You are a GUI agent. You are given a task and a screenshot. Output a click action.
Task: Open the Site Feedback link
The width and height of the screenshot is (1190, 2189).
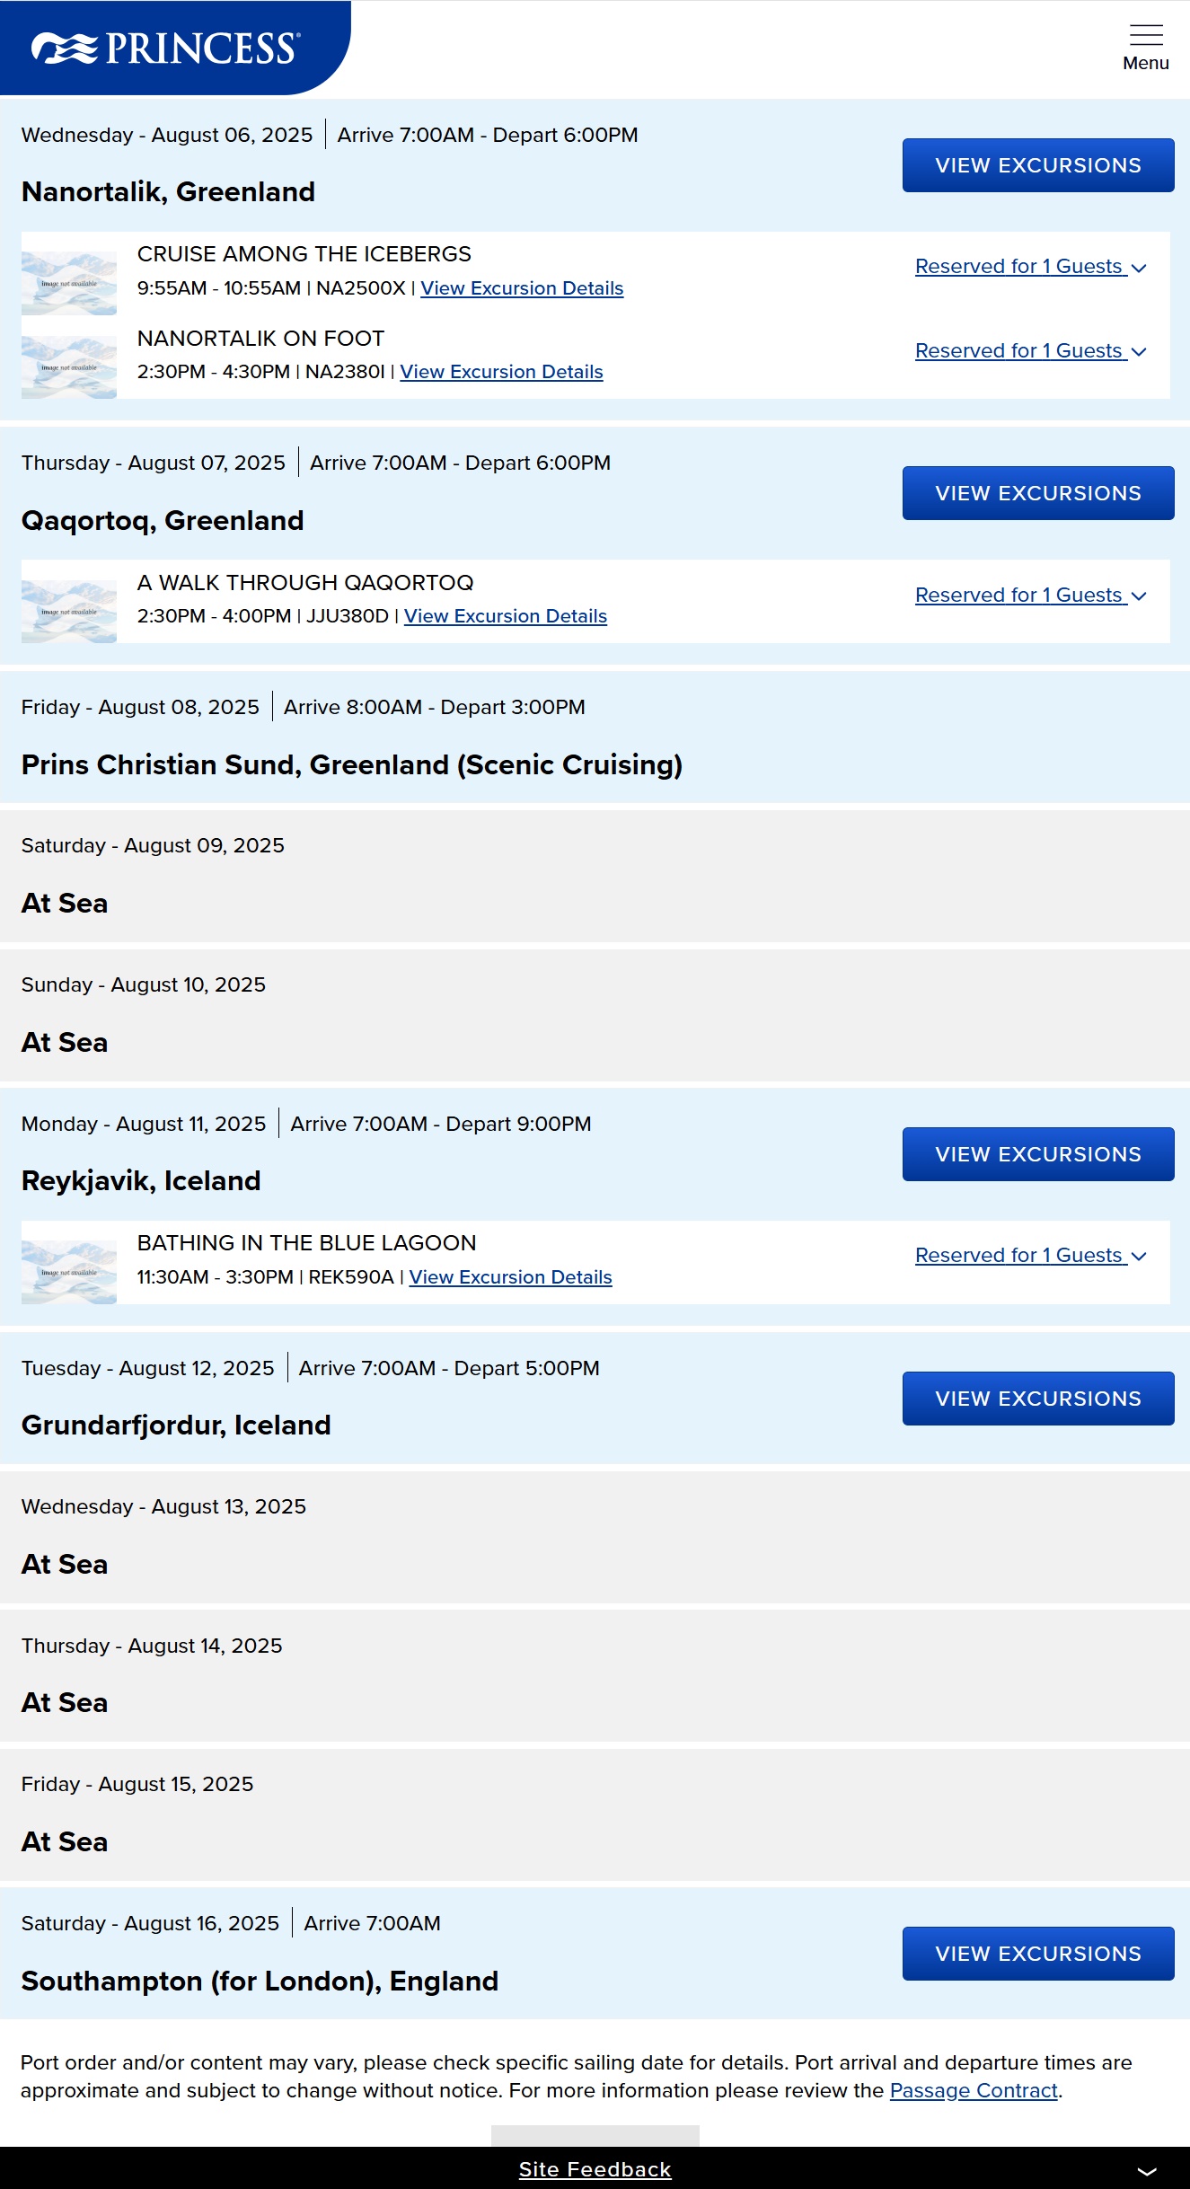coord(595,2169)
